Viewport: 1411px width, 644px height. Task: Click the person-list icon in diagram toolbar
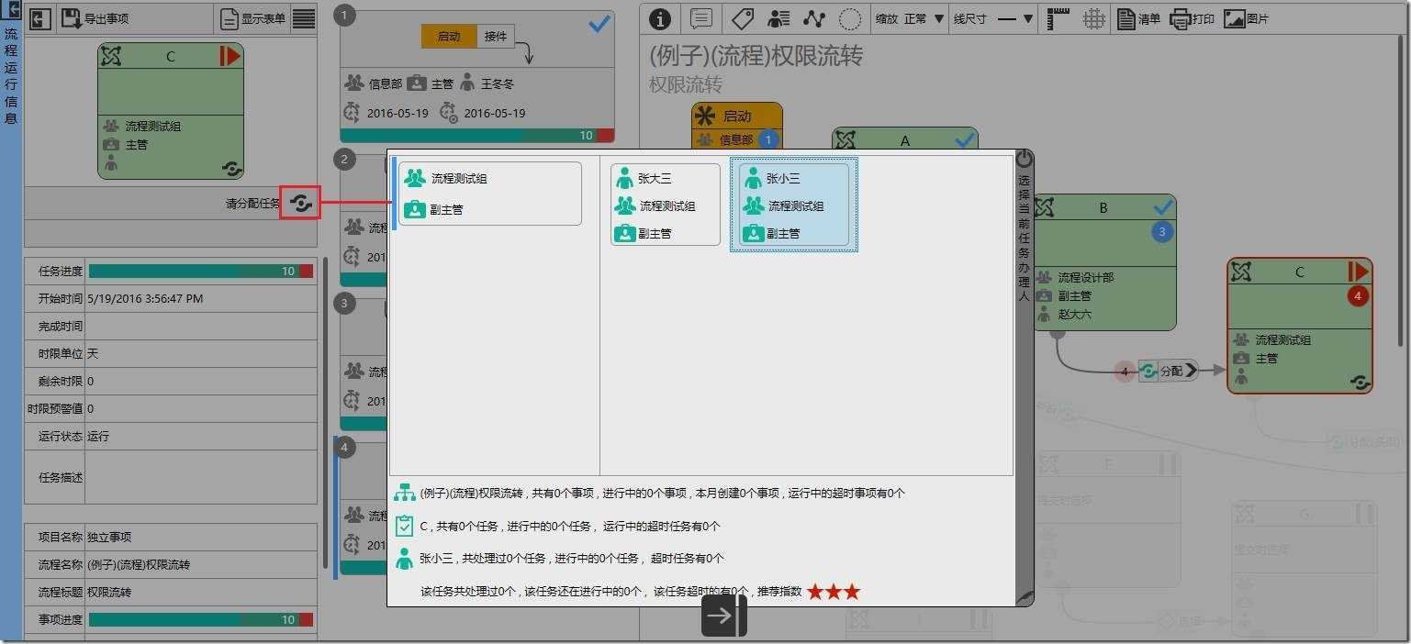778,18
